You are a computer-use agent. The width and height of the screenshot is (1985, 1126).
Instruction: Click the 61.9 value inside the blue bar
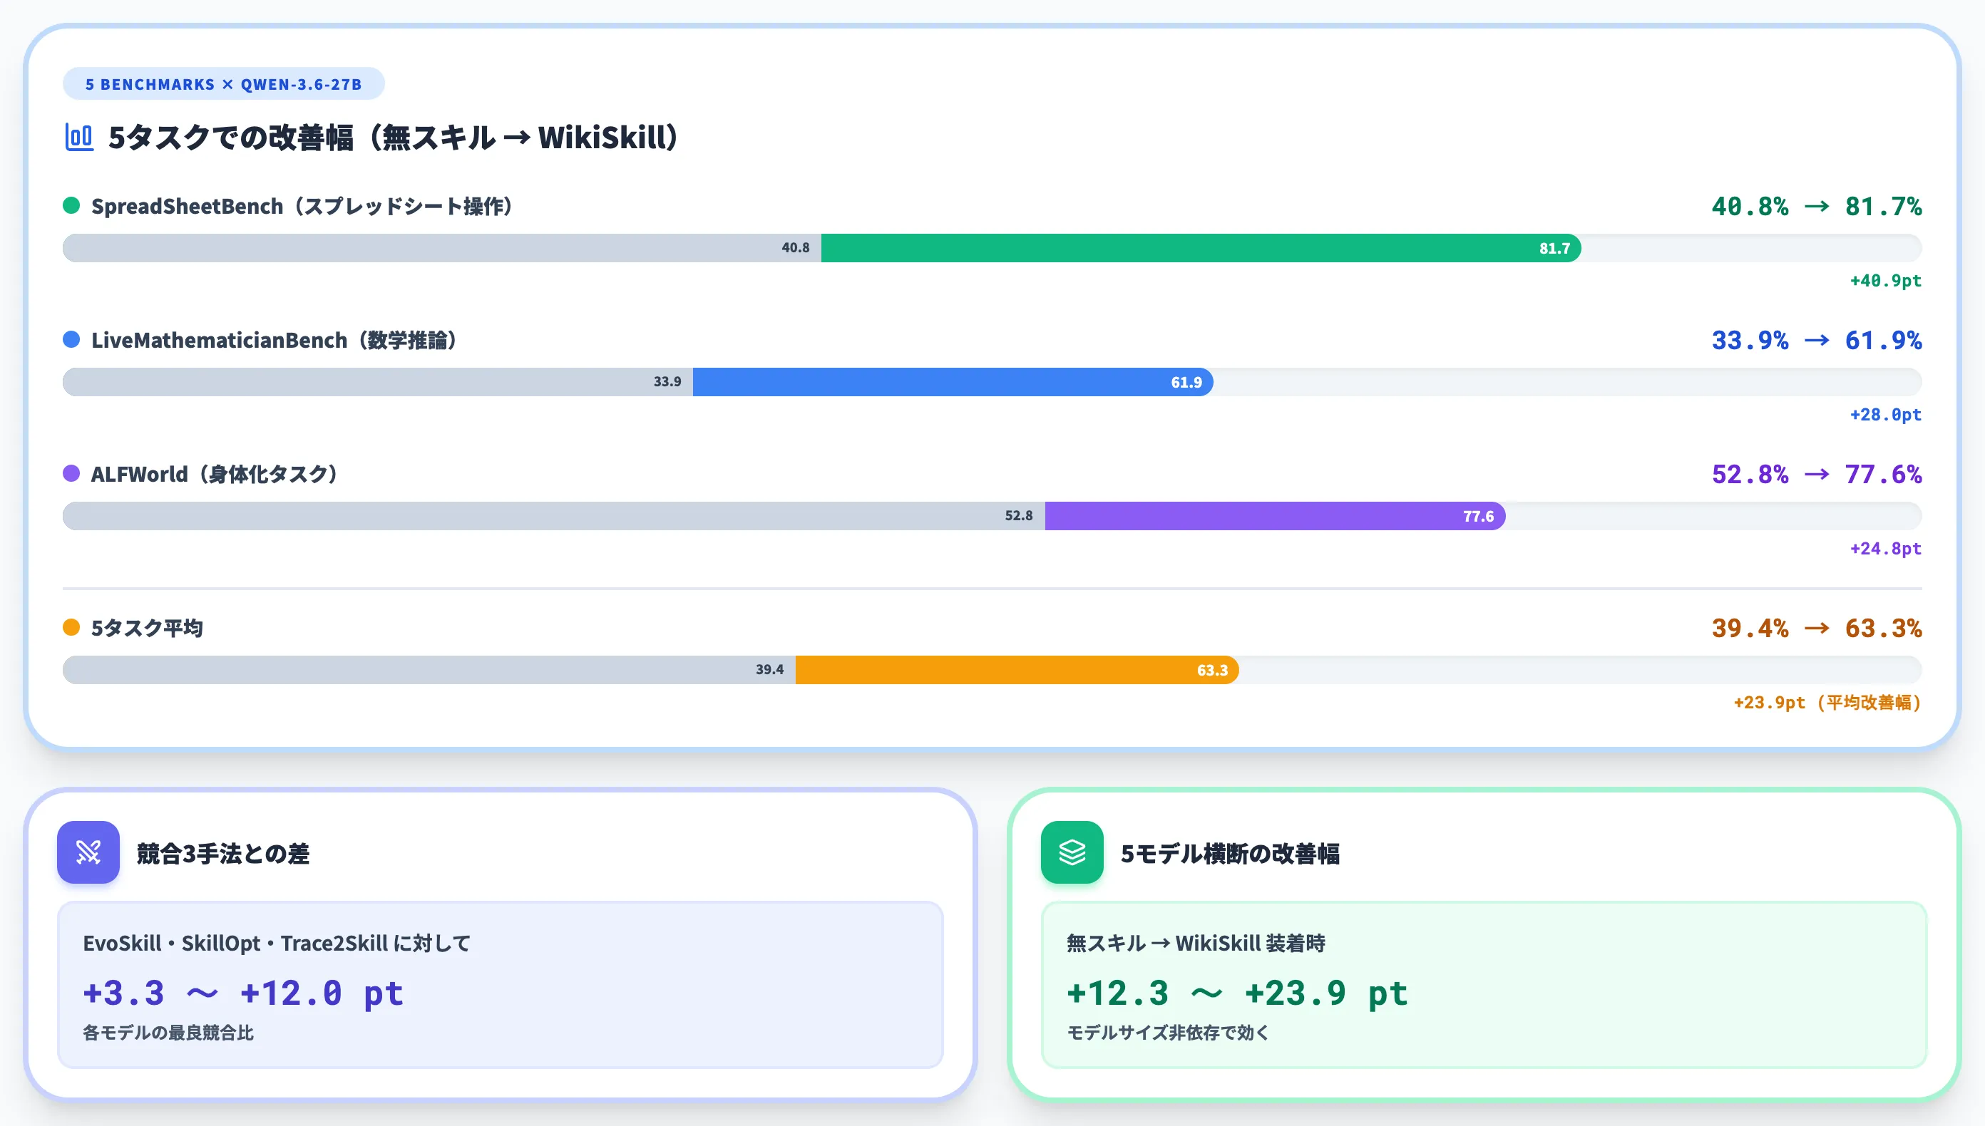pyautogui.click(x=1186, y=382)
